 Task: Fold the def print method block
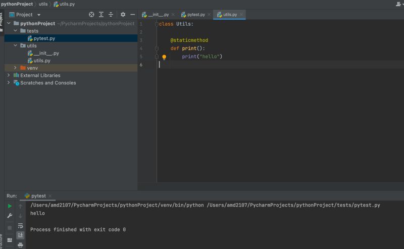[x=157, y=48]
